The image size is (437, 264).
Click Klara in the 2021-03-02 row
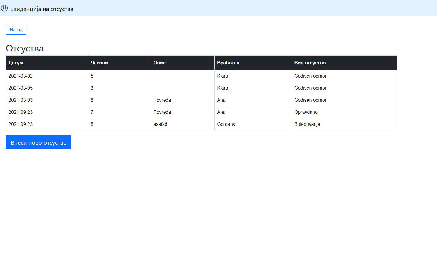(x=223, y=76)
